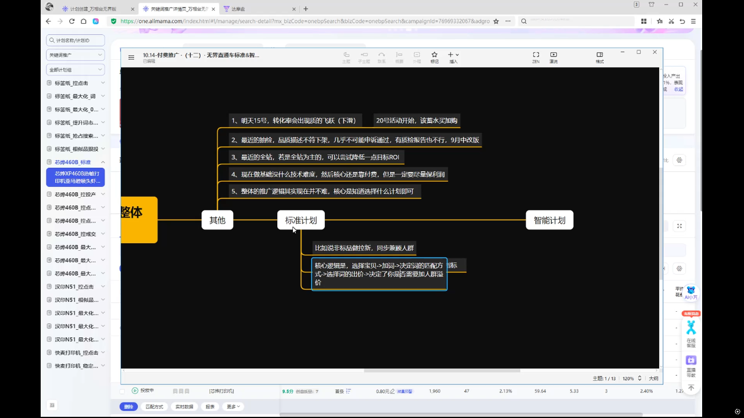Viewport: 744px width, 418px height.
Task: Click the back-to-top arrow button
Action: tap(691, 388)
